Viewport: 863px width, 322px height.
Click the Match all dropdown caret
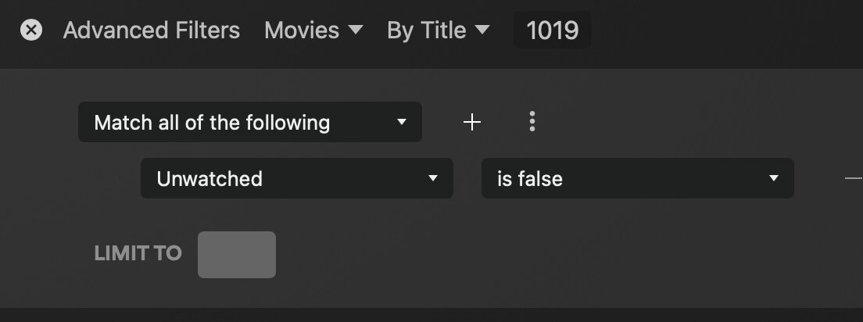pyautogui.click(x=402, y=122)
